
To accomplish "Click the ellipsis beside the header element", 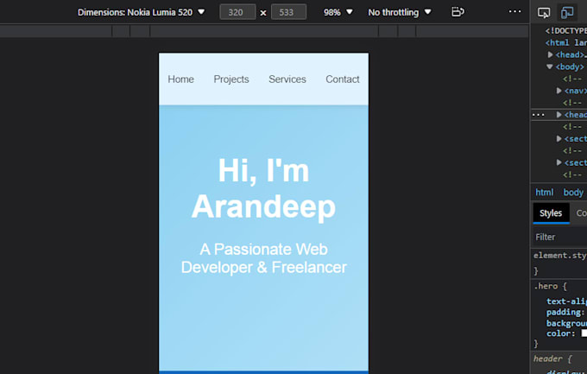I will click(539, 115).
